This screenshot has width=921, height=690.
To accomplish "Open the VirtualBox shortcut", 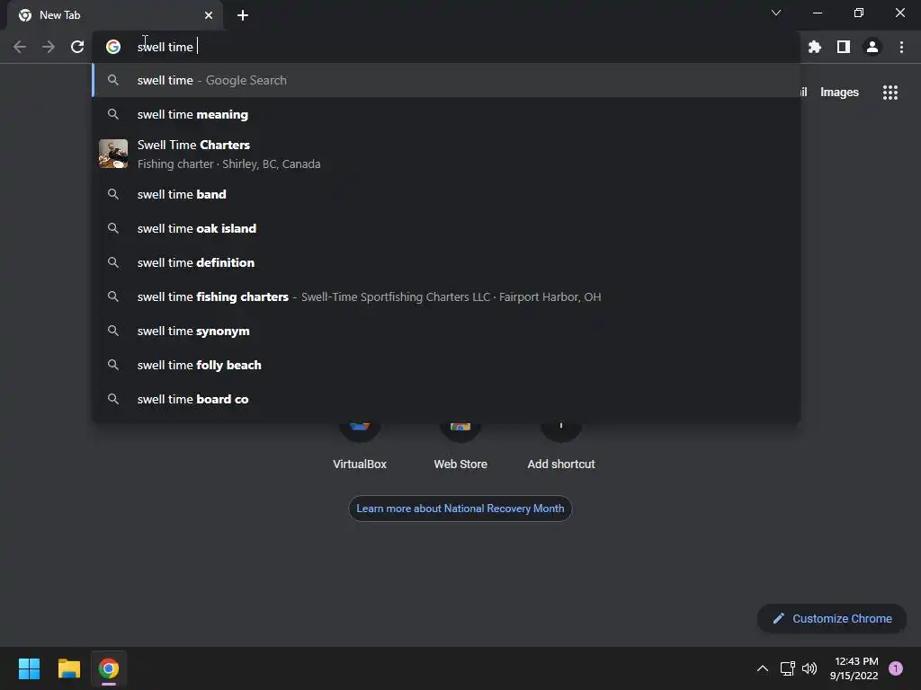I will [x=360, y=446].
